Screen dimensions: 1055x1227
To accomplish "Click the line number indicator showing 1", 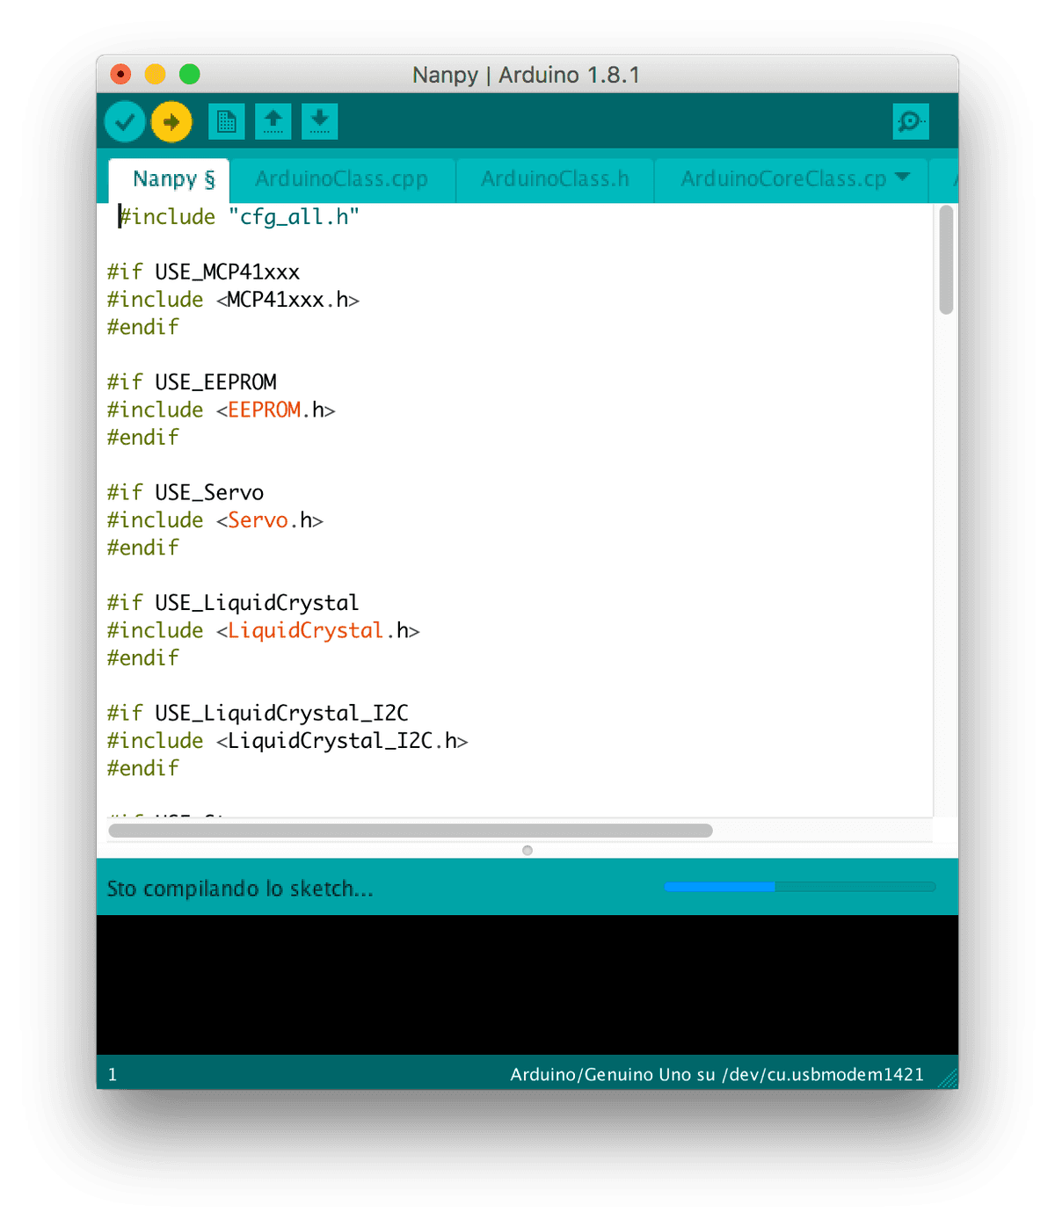I will click(113, 1074).
